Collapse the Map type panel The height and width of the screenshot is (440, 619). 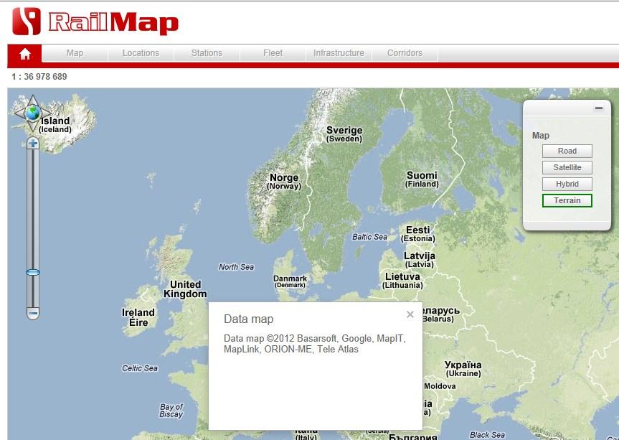pos(598,108)
